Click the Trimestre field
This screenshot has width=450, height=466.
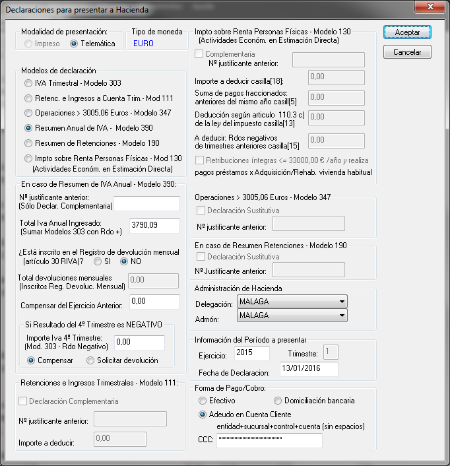pos(331,352)
